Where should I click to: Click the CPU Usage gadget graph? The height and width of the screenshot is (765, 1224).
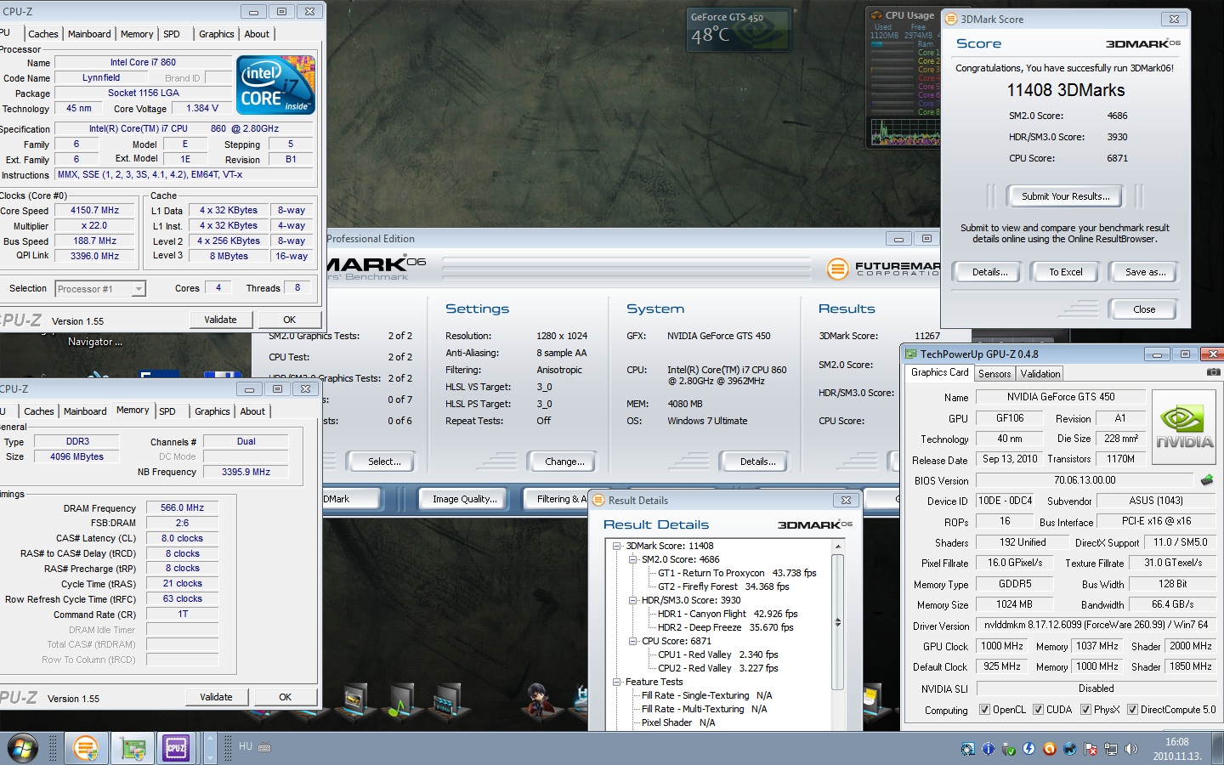904,133
